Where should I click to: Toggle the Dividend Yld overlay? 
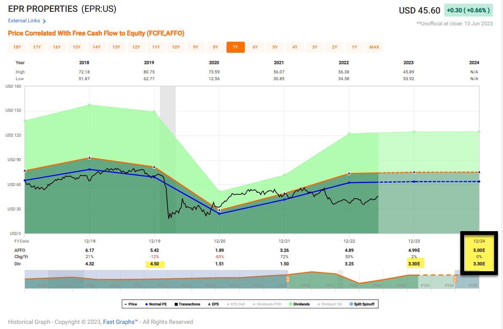(x=319, y=304)
